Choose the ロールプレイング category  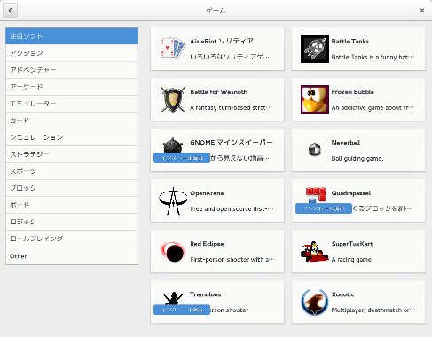tap(72, 239)
